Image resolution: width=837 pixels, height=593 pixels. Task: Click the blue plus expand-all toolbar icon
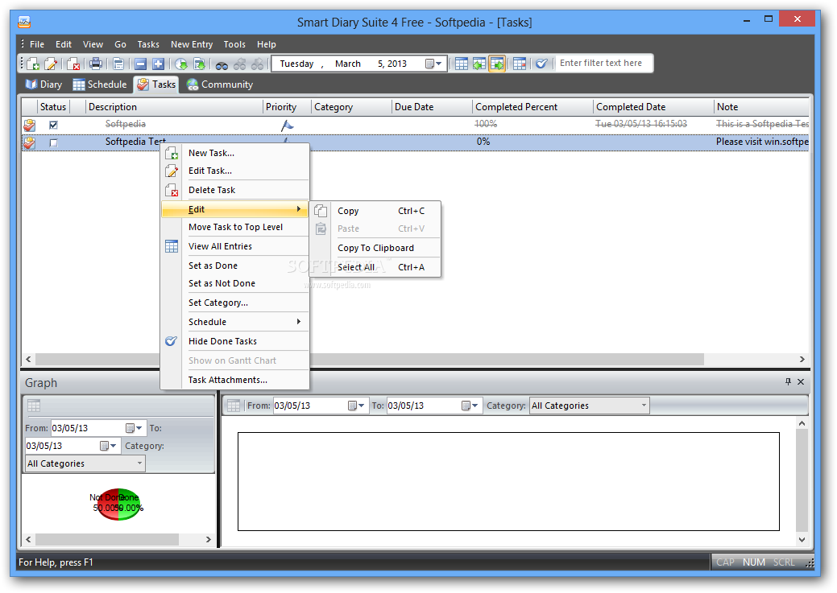158,64
